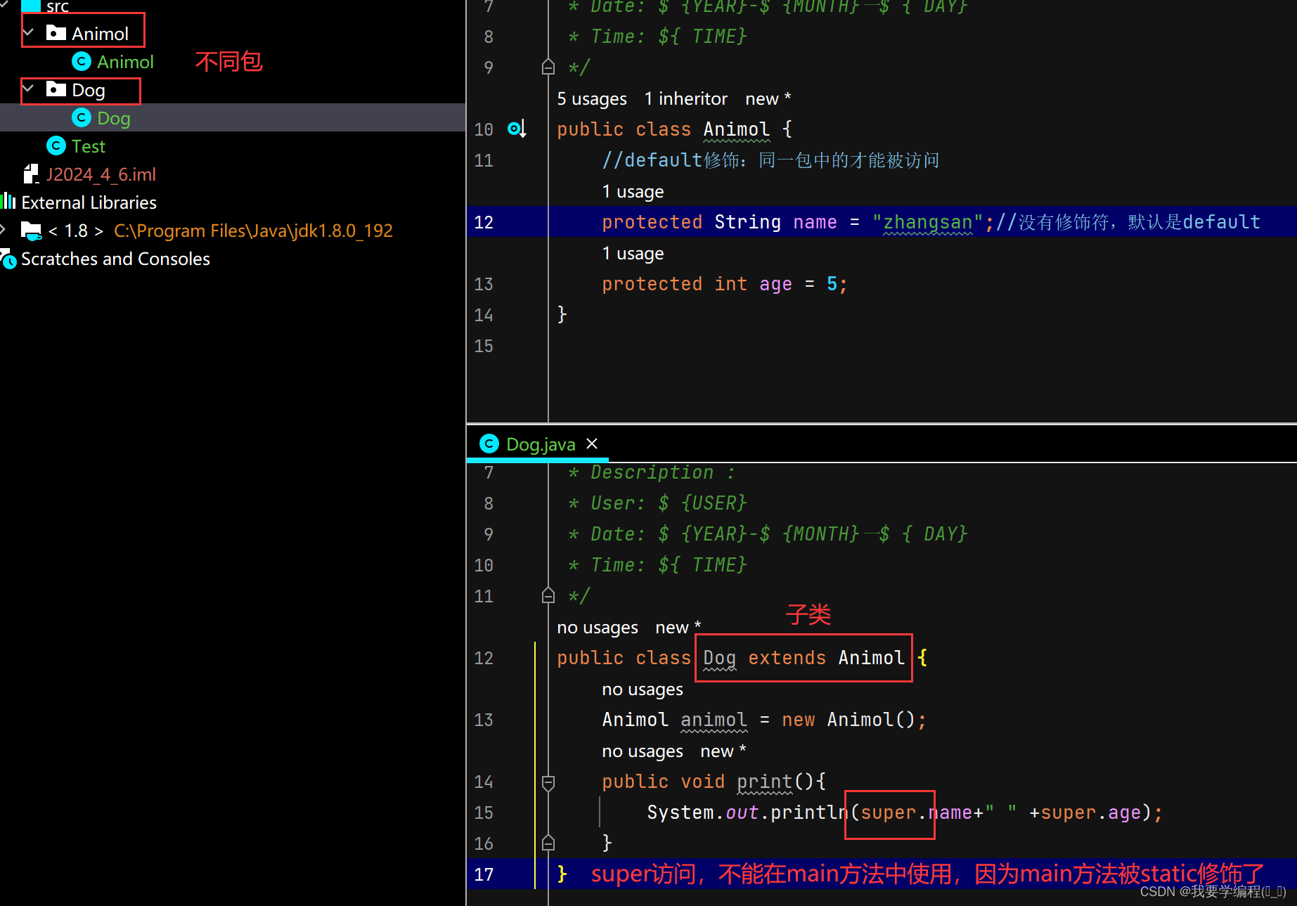Close the Dog.java editor tab
Screen dimensions: 1297x906
click(592, 444)
